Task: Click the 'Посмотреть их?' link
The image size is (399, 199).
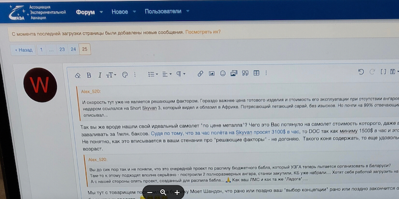Action: click(203, 32)
